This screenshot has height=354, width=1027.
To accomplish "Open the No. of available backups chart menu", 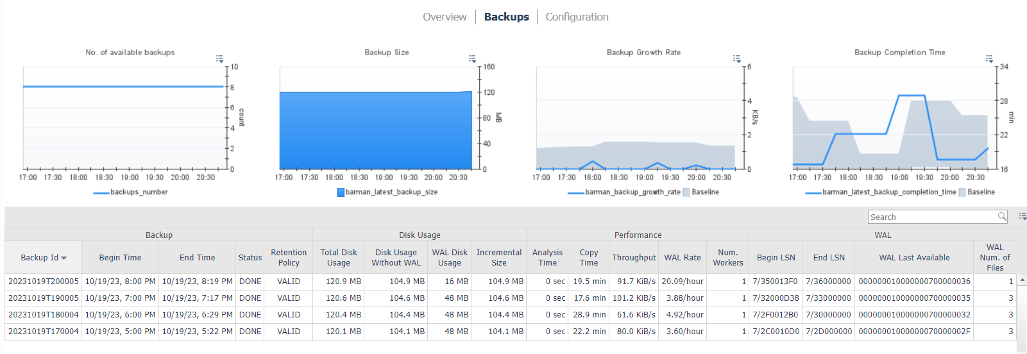I will (219, 58).
